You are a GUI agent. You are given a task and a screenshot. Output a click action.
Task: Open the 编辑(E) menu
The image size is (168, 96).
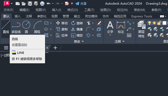24,10
